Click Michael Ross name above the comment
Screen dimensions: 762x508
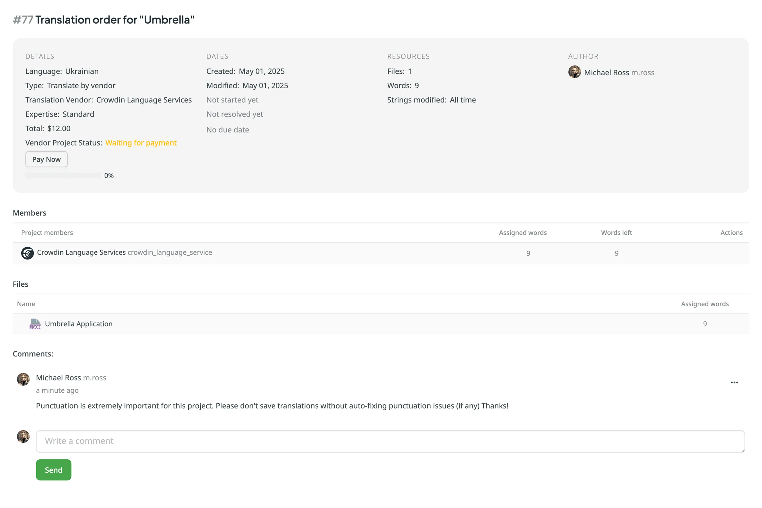(58, 377)
